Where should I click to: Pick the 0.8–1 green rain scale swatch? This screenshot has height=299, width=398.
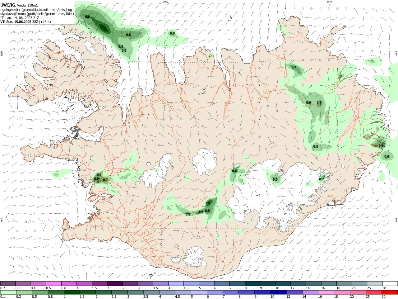point(56,292)
